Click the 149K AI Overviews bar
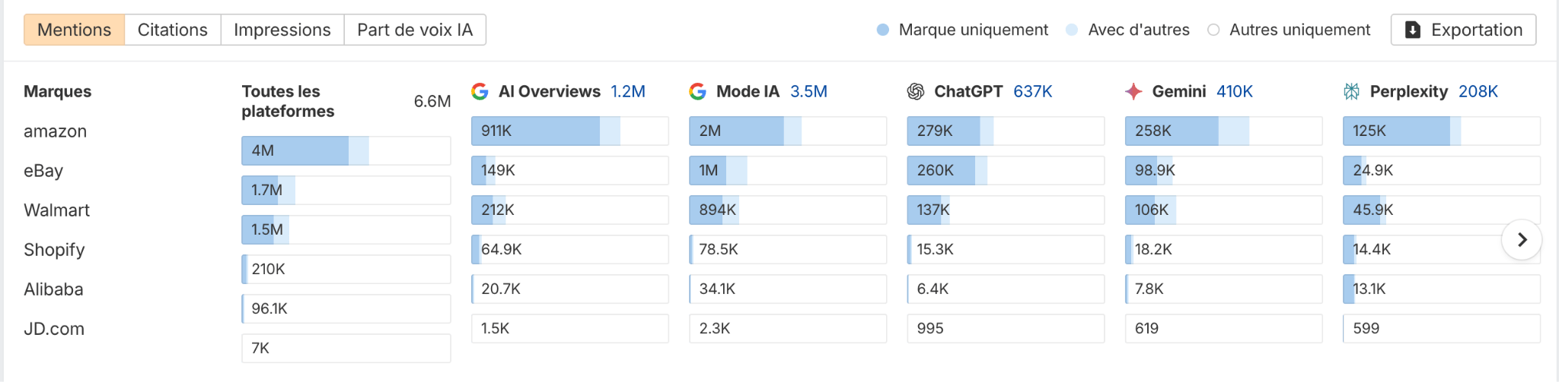Screen dimensions: 1559x382 point(570,170)
